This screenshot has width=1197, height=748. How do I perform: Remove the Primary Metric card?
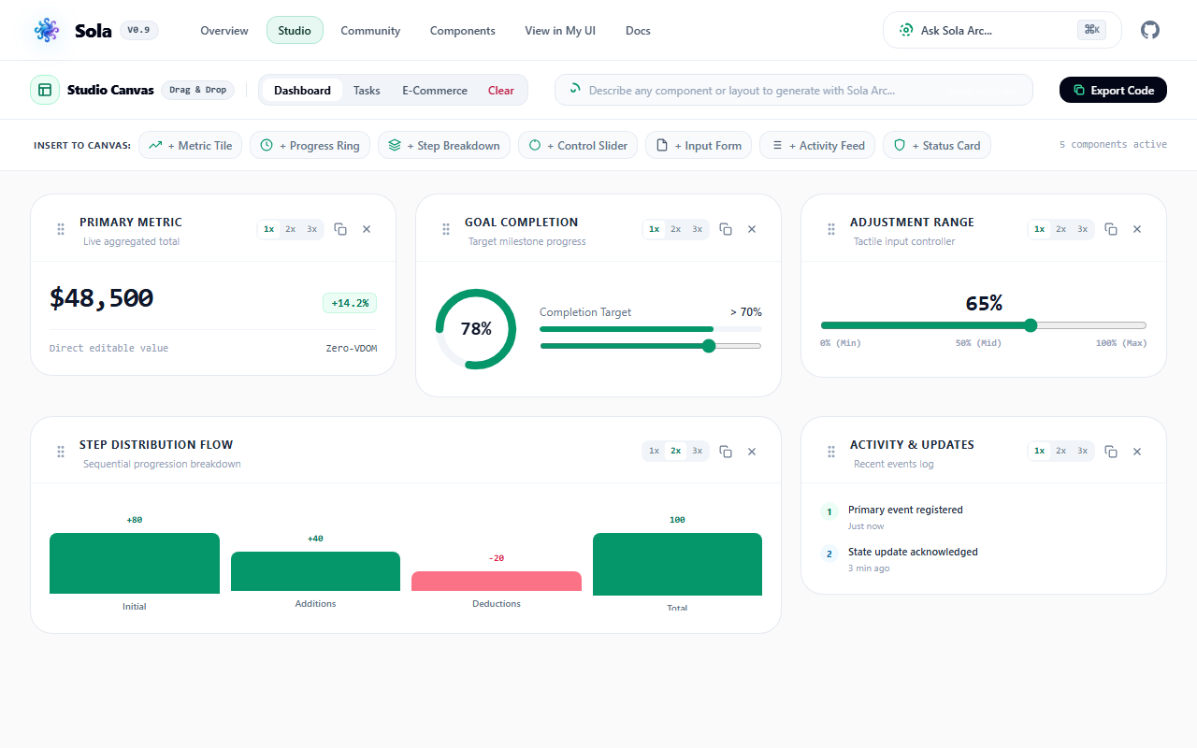pos(367,229)
